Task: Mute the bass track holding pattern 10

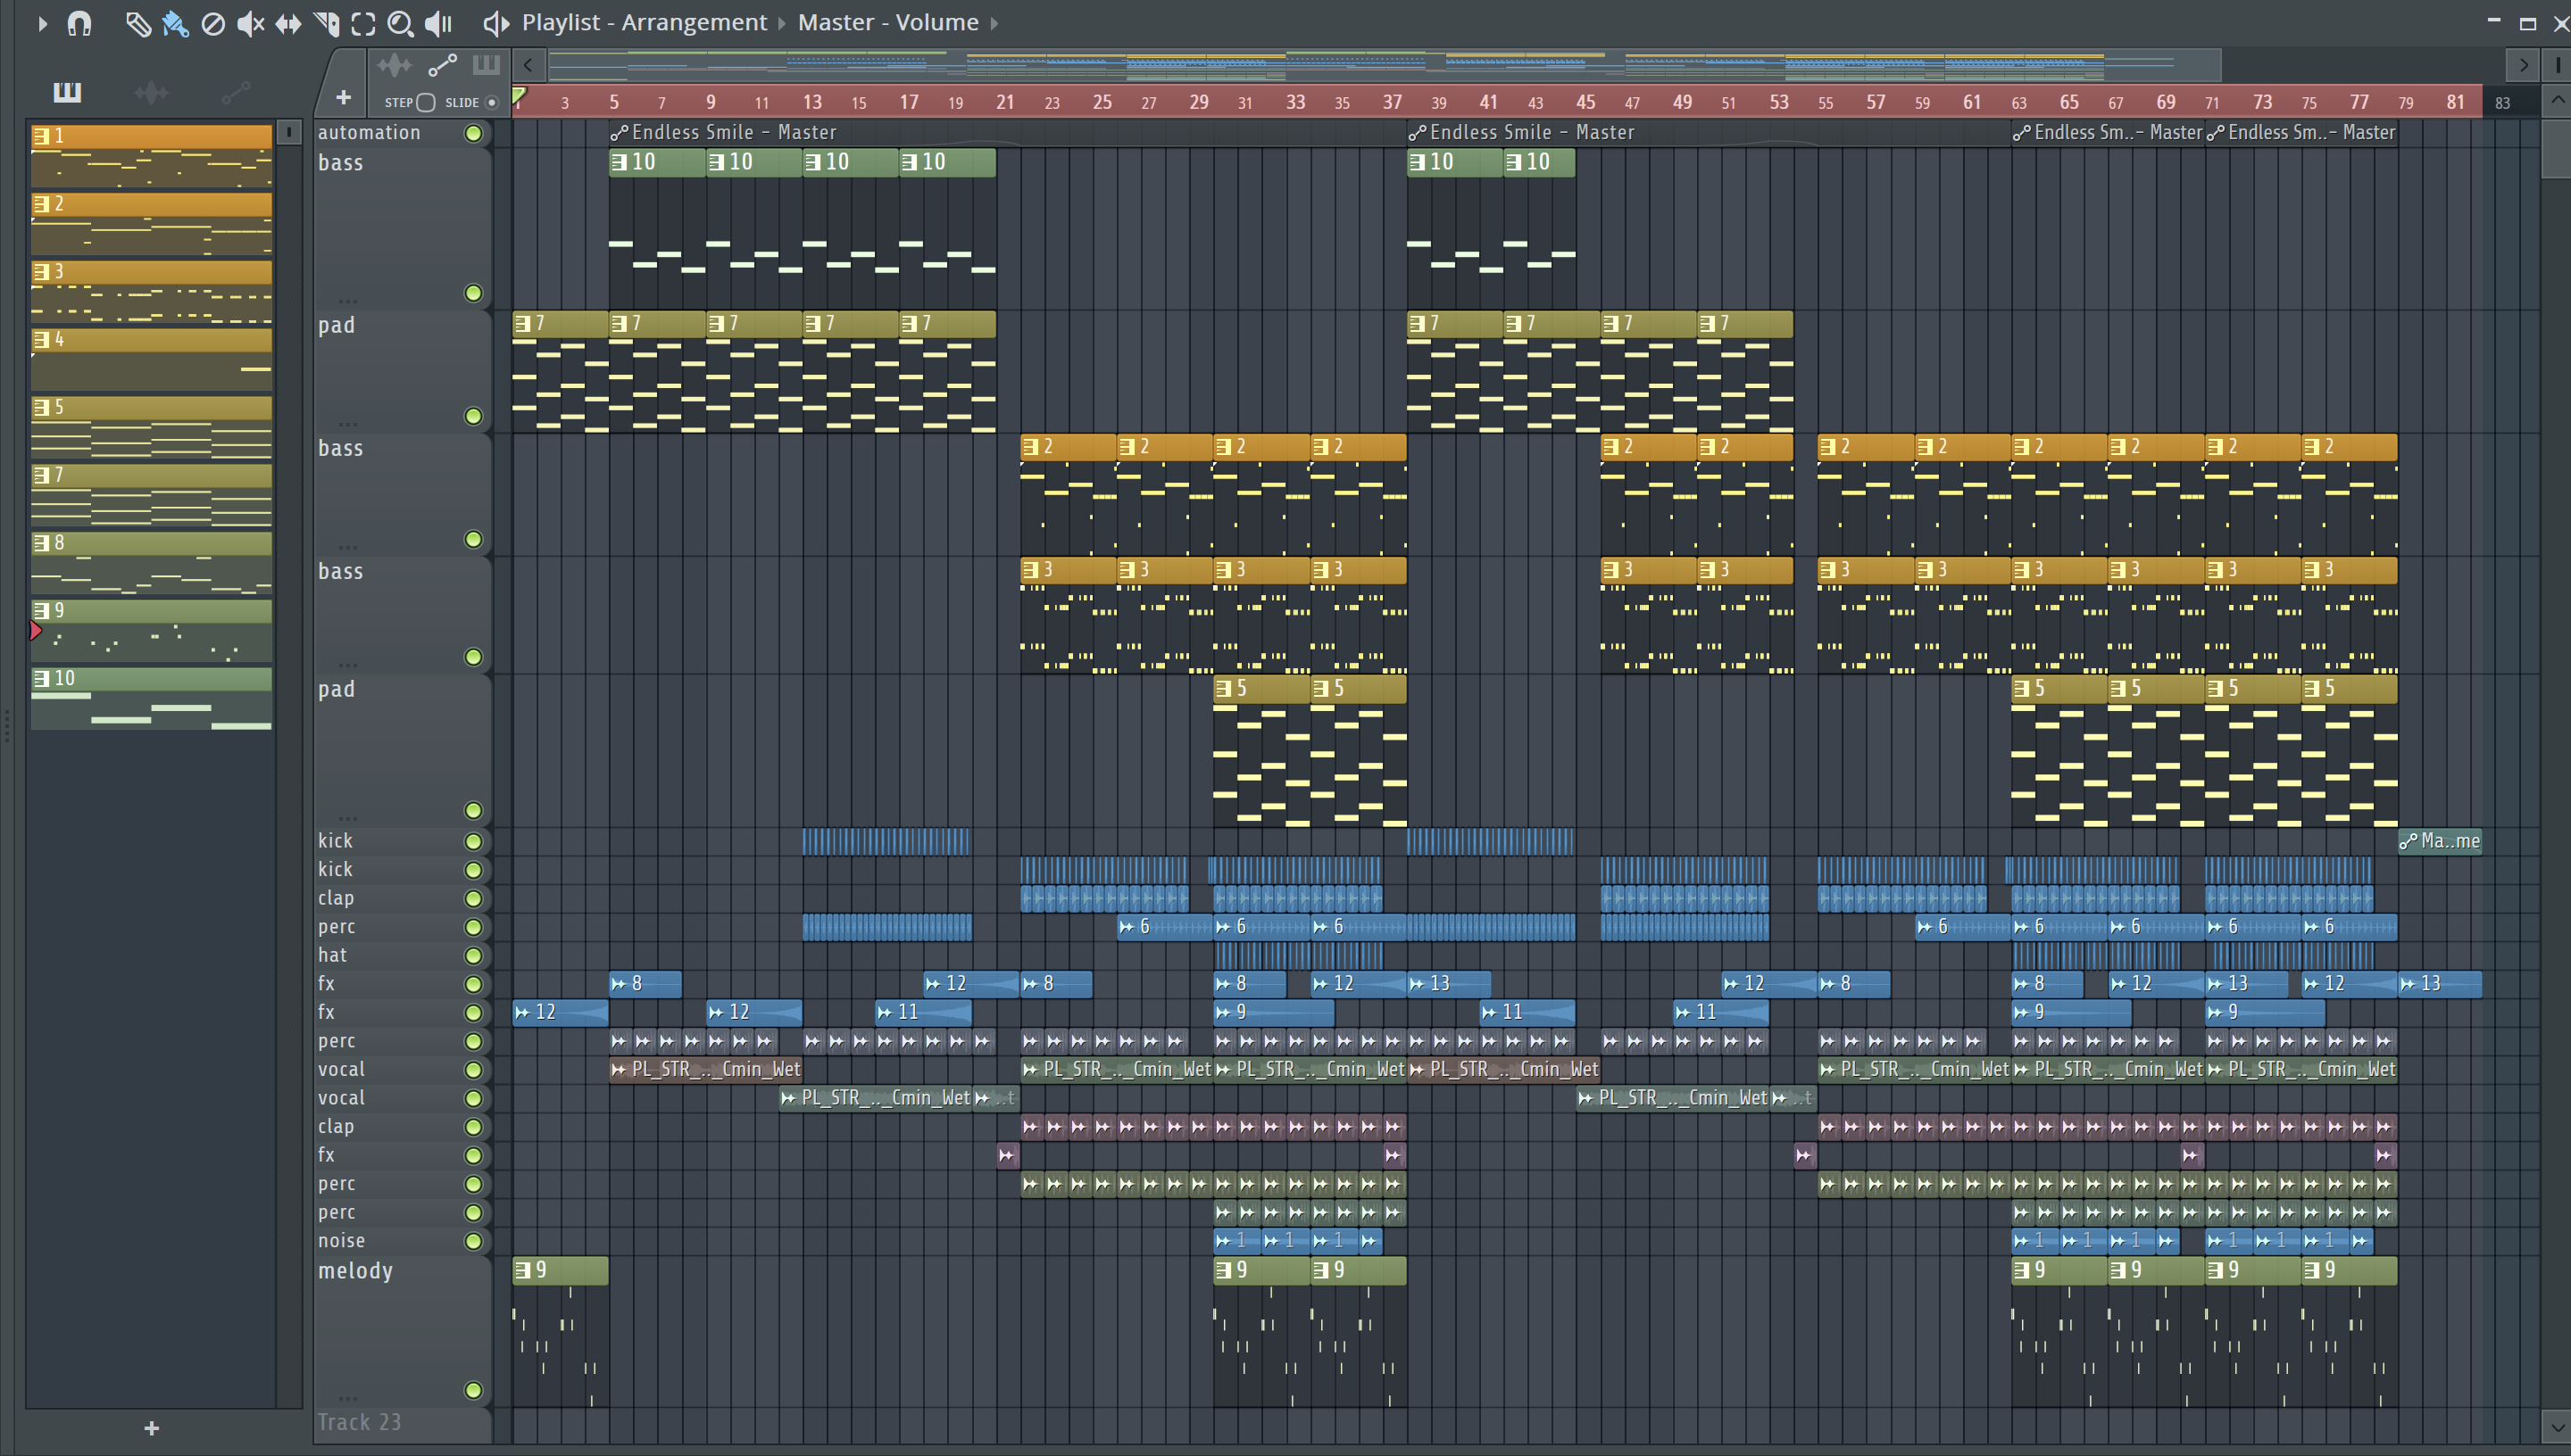Action: [x=473, y=293]
